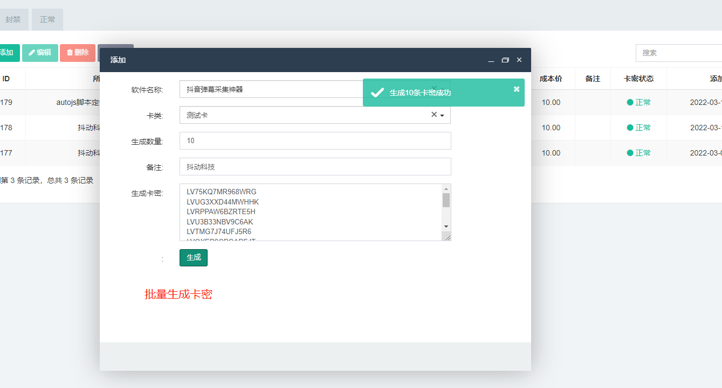Switch to the 正常 tab

47,19
